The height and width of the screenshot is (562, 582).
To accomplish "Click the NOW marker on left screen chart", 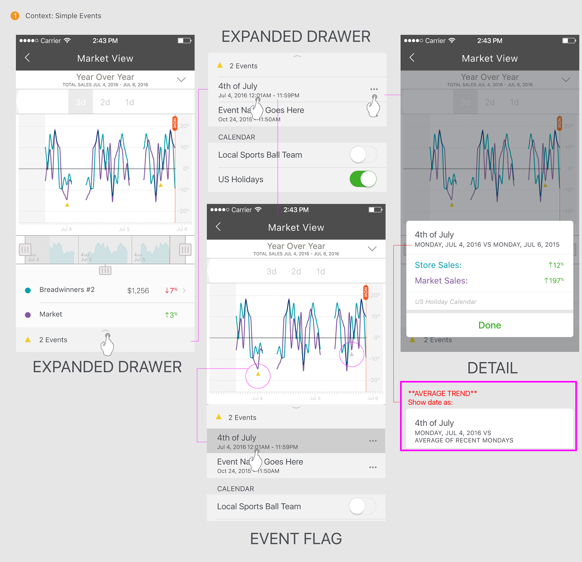I will pyautogui.click(x=175, y=123).
